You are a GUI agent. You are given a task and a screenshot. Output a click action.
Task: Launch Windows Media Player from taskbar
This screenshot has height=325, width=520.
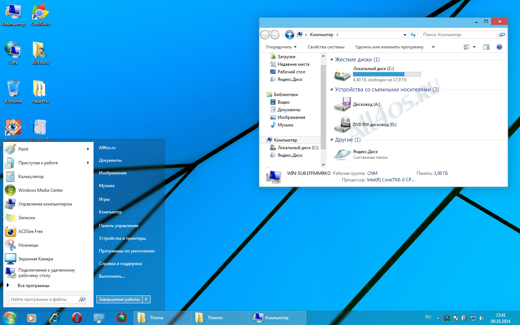(x=31, y=318)
